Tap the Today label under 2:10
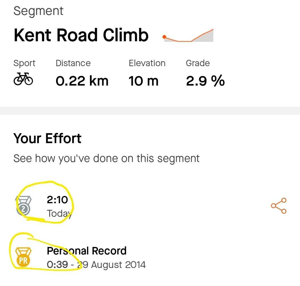 [x=59, y=214]
